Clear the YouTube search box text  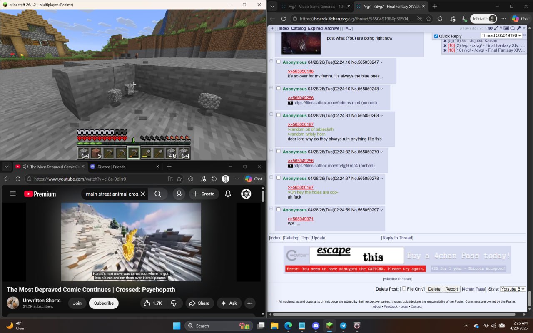click(x=142, y=194)
